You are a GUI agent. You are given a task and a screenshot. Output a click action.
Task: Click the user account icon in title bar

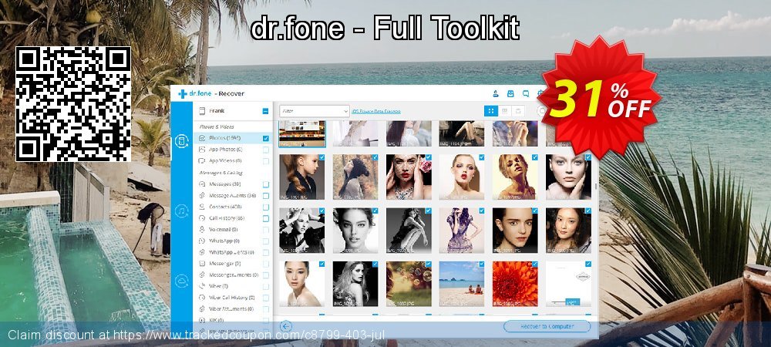[x=496, y=93]
